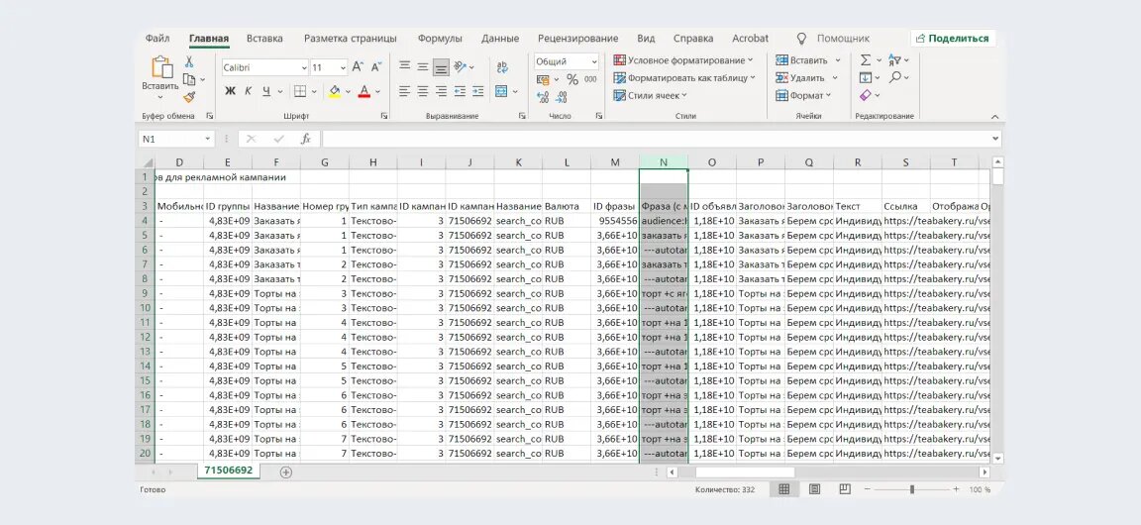Switch to the Данные tab
Image resolution: width=1141 pixels, height=525 pixels.
click(x=500, y=39)
